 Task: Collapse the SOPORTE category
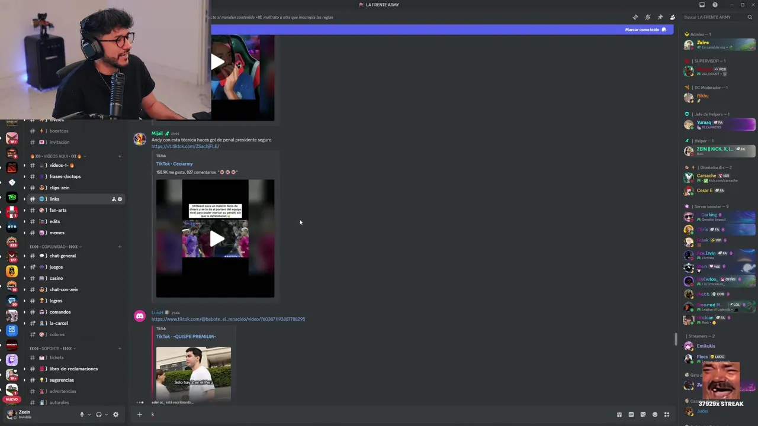click(x=53, y=348)
